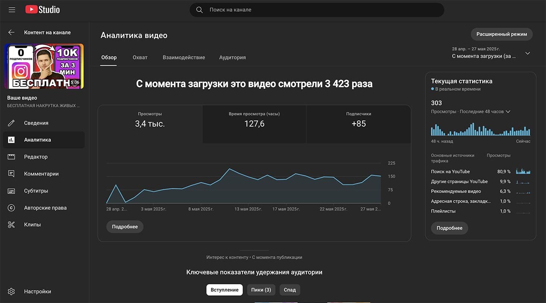This screenshot has height=303, width=546.
Task: Select the Аналитика chart icon in sidebar
Action: pos(12,140)
